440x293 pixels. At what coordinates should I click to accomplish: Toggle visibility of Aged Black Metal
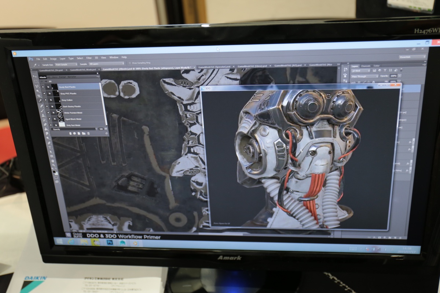pos(49,119)
